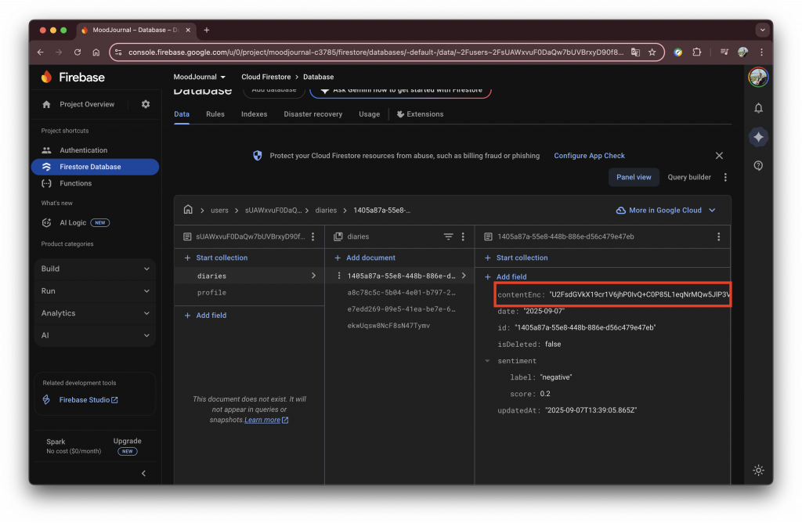Viewport: 802px width, 523px height.
Task: Open browser extensions puzzle icon
Action: 696,52
